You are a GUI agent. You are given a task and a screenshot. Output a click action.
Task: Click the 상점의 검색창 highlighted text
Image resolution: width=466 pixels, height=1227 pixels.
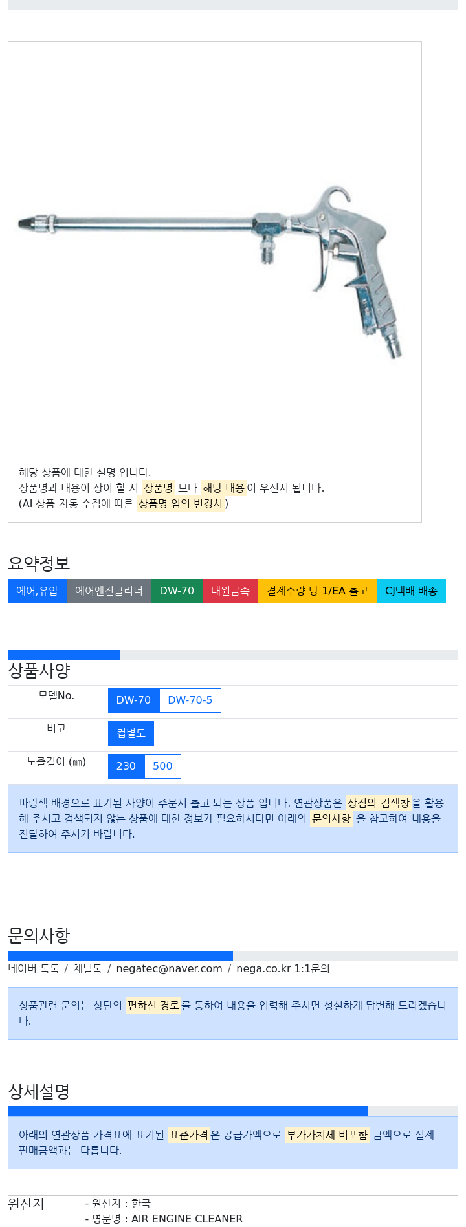pyautogui.click(x=379, y=803)
